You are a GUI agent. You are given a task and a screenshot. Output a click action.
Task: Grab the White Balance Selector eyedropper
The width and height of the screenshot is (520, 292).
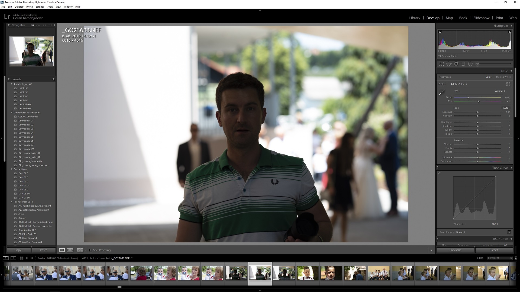tap(442, 92)
